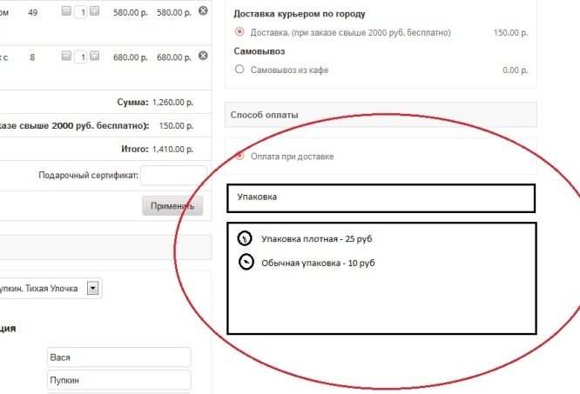
Task: Click the name field containing Вася
Action: click(x=118, y=357)
